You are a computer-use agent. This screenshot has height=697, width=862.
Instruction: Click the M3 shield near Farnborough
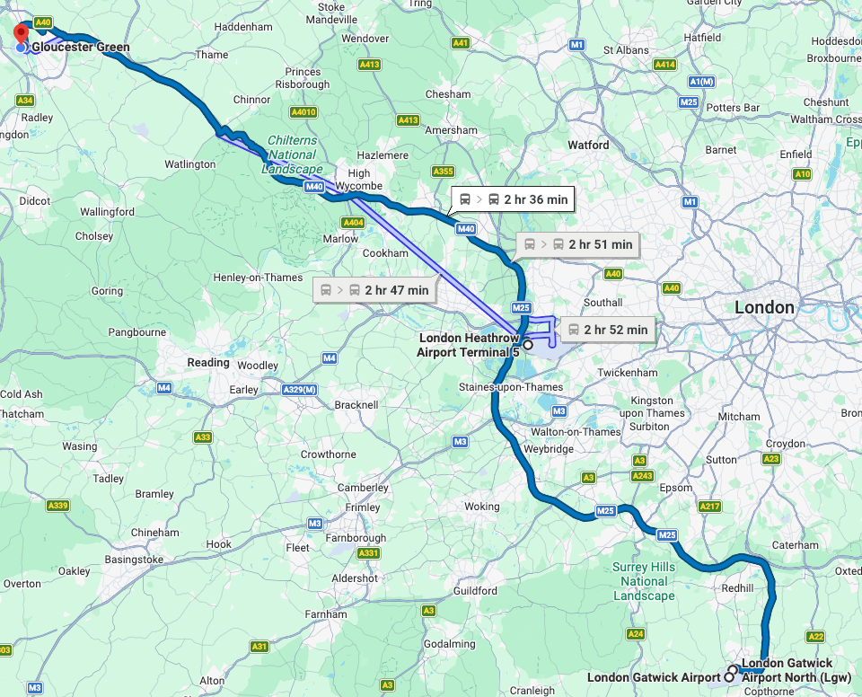point(315,523)
